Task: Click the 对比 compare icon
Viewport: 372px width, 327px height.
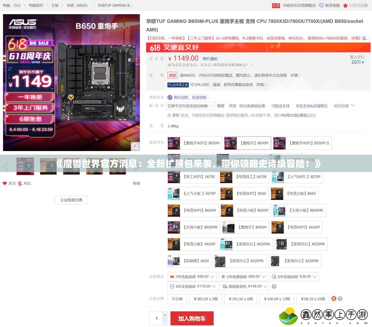Action: 20,183
